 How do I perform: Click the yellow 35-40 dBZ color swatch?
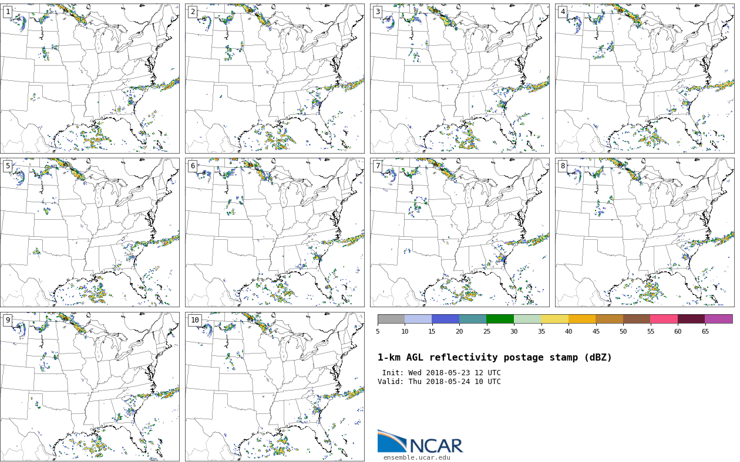pyautogui.click(x=554, y=319)
